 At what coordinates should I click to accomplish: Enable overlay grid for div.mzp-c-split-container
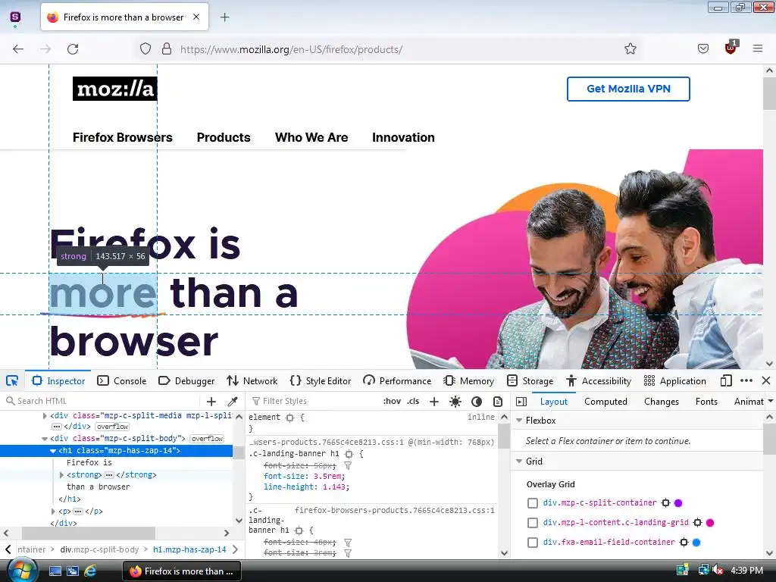pyautogui.click(x=533, y=503)
